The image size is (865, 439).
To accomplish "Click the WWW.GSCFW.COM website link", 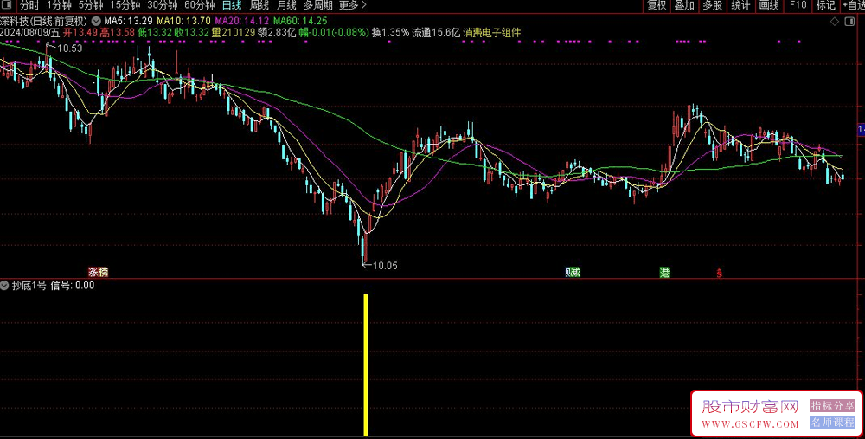I will click(x=750, y=424).
